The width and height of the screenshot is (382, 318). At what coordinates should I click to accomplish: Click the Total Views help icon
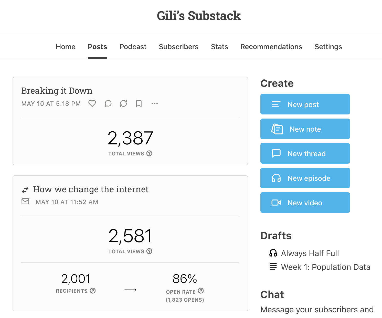tap(150, 153)
